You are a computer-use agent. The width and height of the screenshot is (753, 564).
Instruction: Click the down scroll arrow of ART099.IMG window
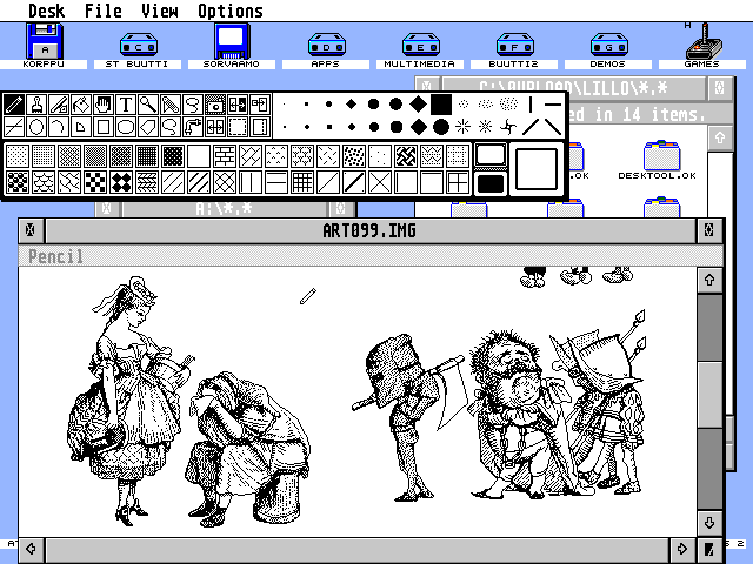tap(709, 522)
